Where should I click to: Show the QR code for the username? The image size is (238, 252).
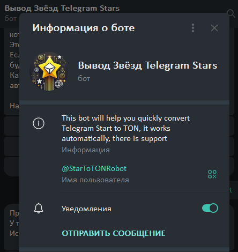click(212, 174)
